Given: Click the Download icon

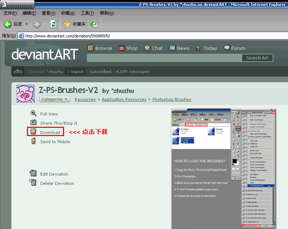Looking at the screenshot, I should [33, 131].
